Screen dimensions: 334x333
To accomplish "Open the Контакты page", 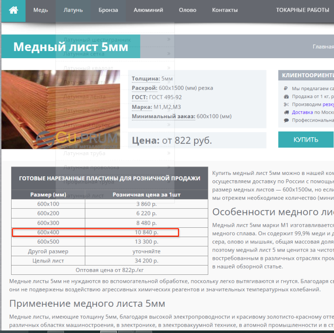I will point(225,10).
